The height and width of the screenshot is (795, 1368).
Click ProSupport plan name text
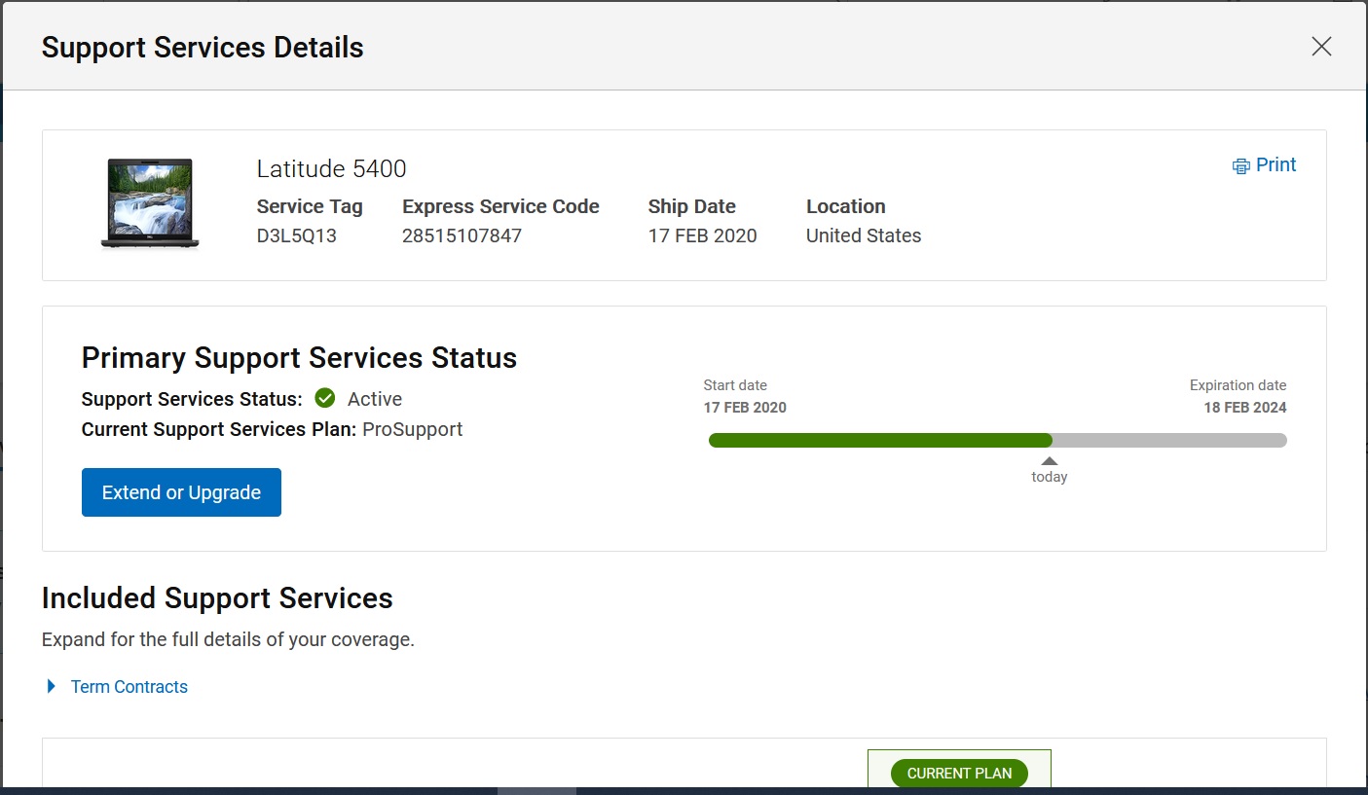[x=413, y=429]
